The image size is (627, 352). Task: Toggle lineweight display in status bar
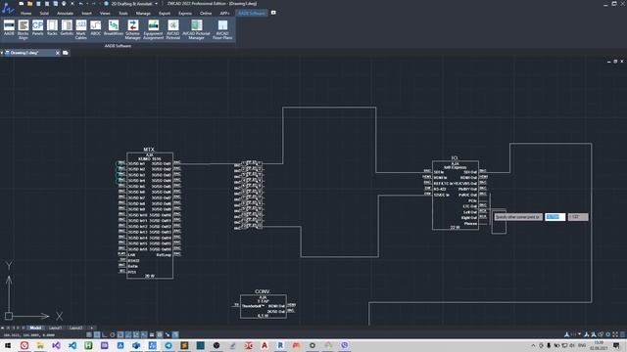click(152, 334)
